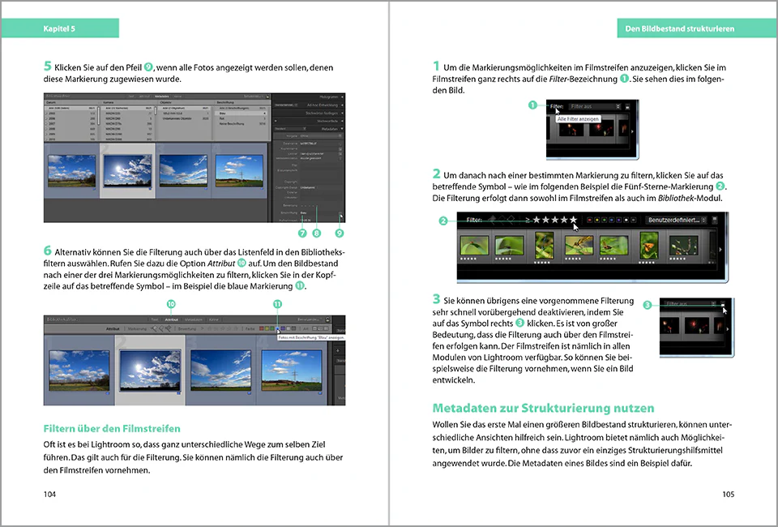The height and width of the screenshot is (527, 778).
Task: Toggle the filter switch in the step 3 filmstrip image
Action: tap(722, 304)
